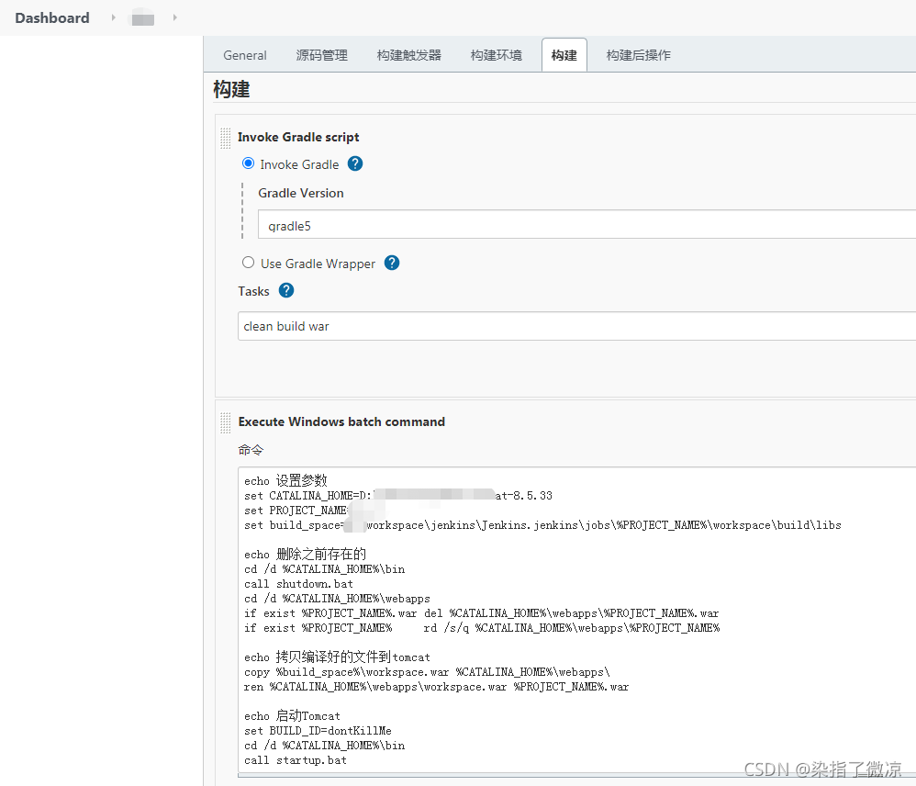Click the 'set build_space' line

coord(542,525)
